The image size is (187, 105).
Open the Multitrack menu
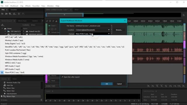click(14, 6)
